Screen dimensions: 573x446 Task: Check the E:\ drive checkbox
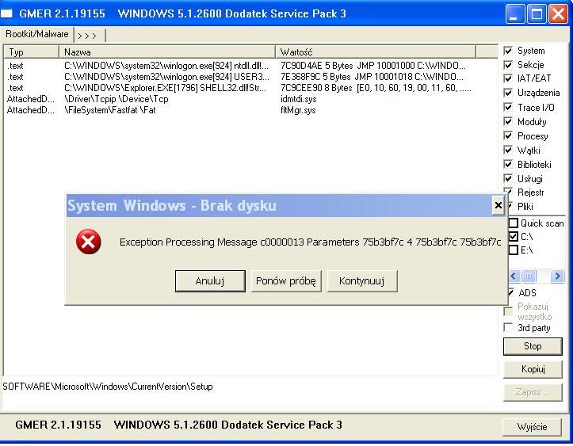point(514,250)
